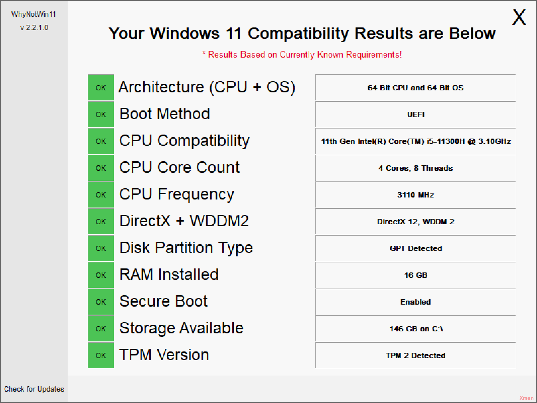The height and width of the screenshot is (403, 537).
Task: Click the OK badge for Disk Partition Type
Action: click(100, 248)
